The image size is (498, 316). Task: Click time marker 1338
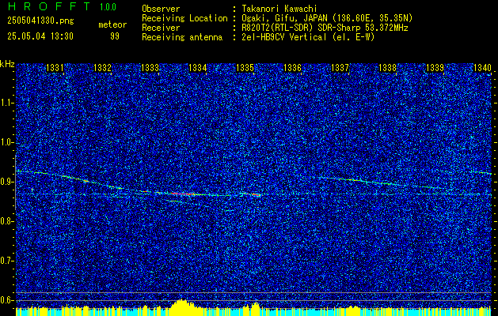pyautogui.click(x=387, y=67)
